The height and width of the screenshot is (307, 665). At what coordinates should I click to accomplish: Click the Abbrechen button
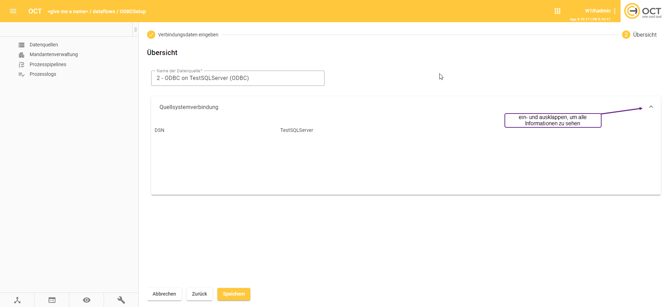pyautogui.click(x=164, y=294)
